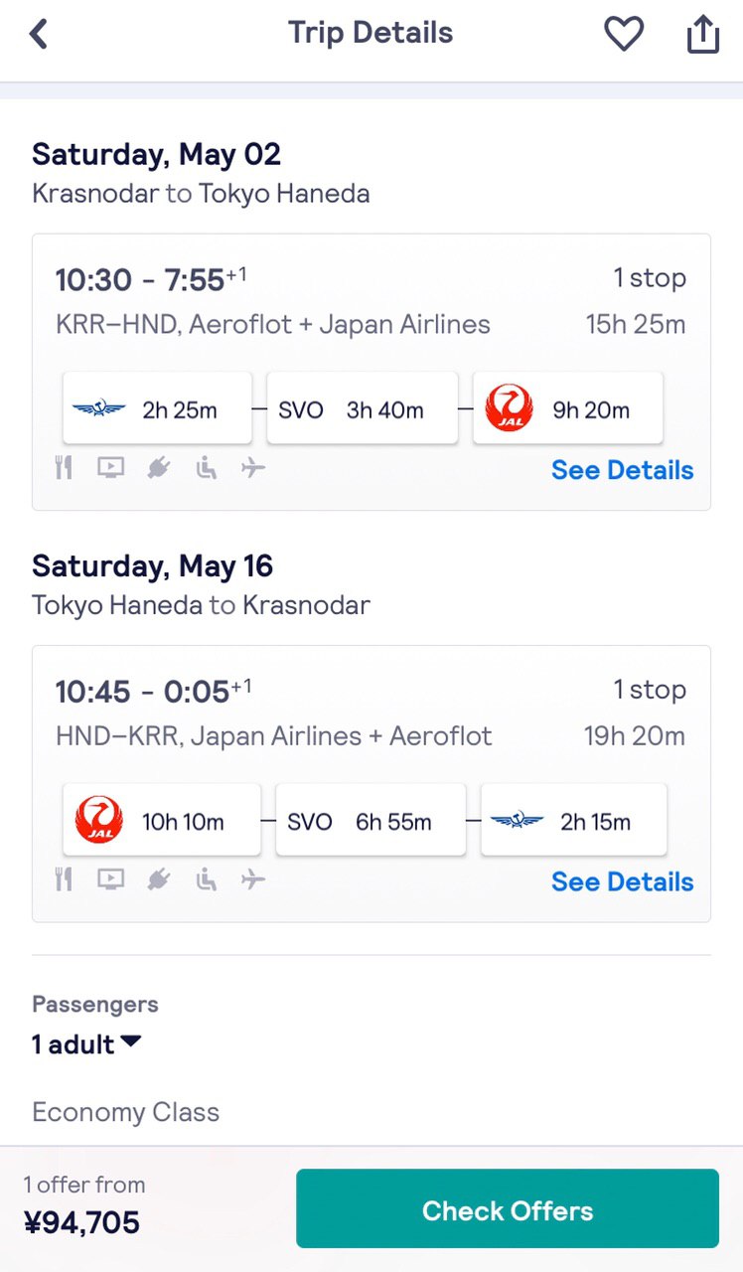Click the Aeroflot logo in the return flight
Screen dimensions: 743x1272
[x=518, y=821]
